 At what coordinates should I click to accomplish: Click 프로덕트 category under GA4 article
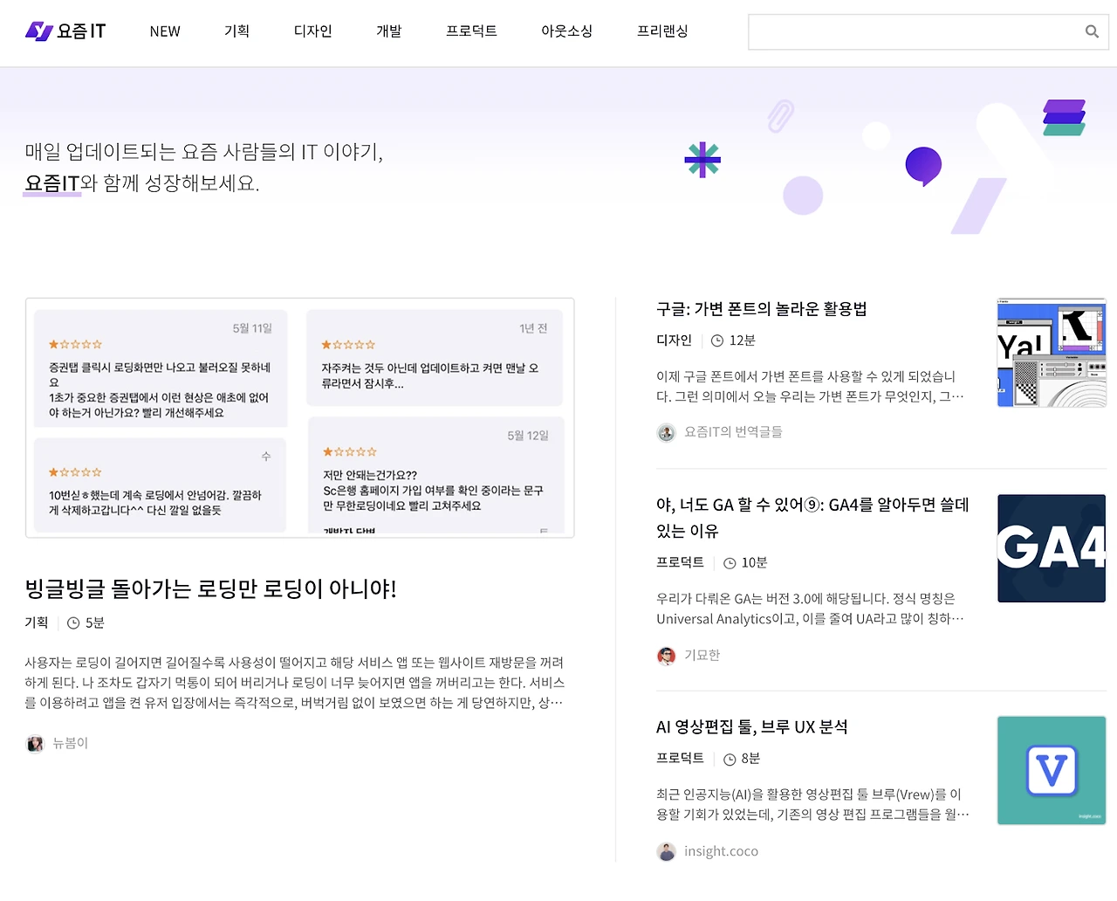680,563
